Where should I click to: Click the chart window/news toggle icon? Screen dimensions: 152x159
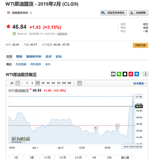coord(80,83)
